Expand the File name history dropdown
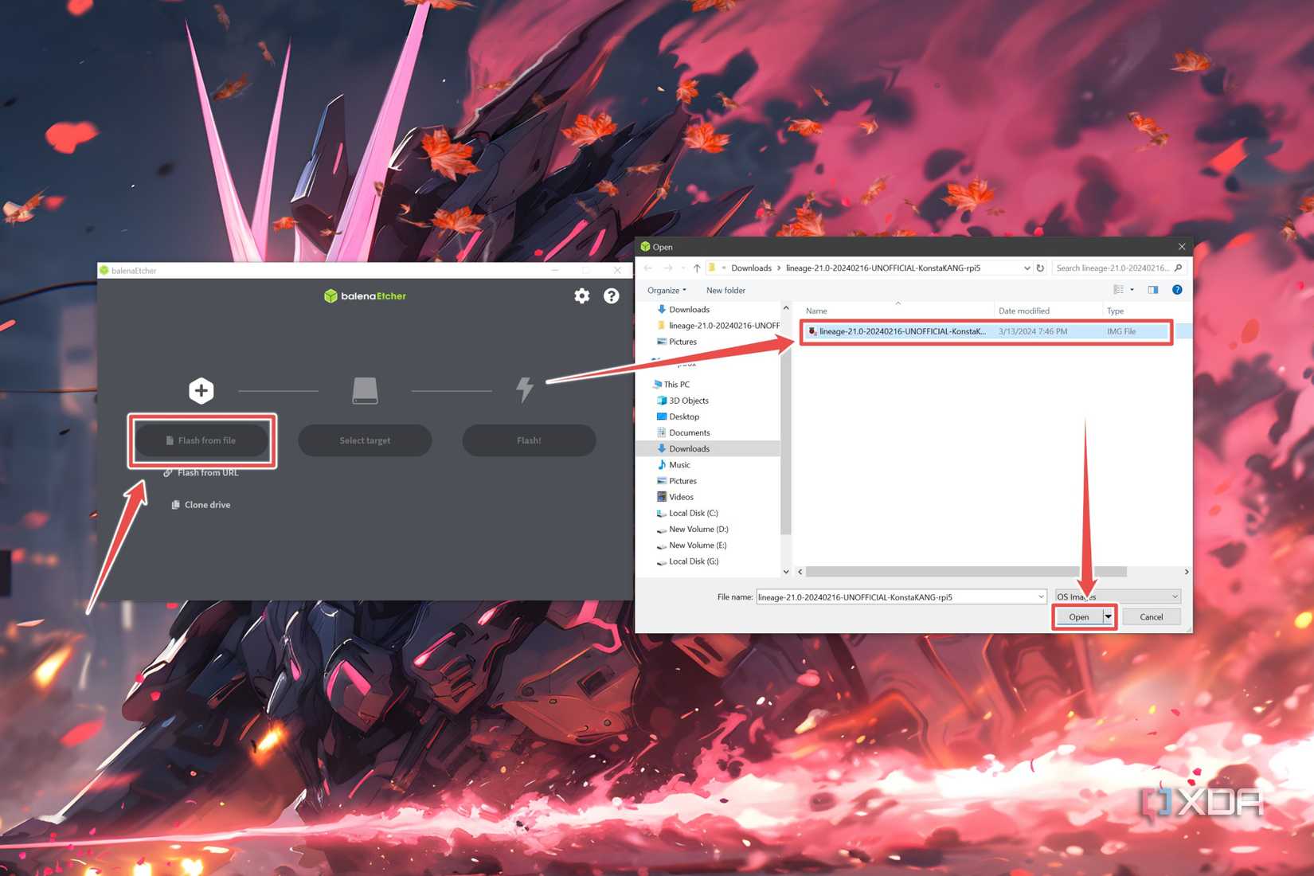This screenshot has height=876, width=1314. (1040, 597)
